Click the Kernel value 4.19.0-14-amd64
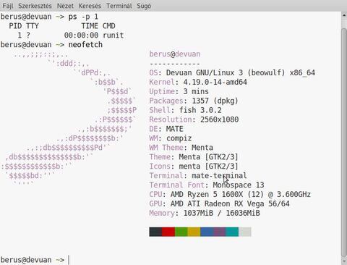 coord(215,82)
